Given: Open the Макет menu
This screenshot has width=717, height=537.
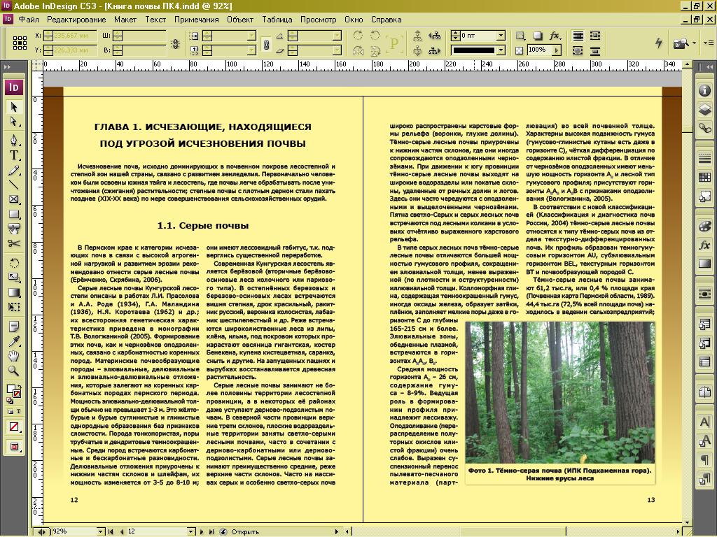Looking at the screenshot, I should click(x=125, y=20).
